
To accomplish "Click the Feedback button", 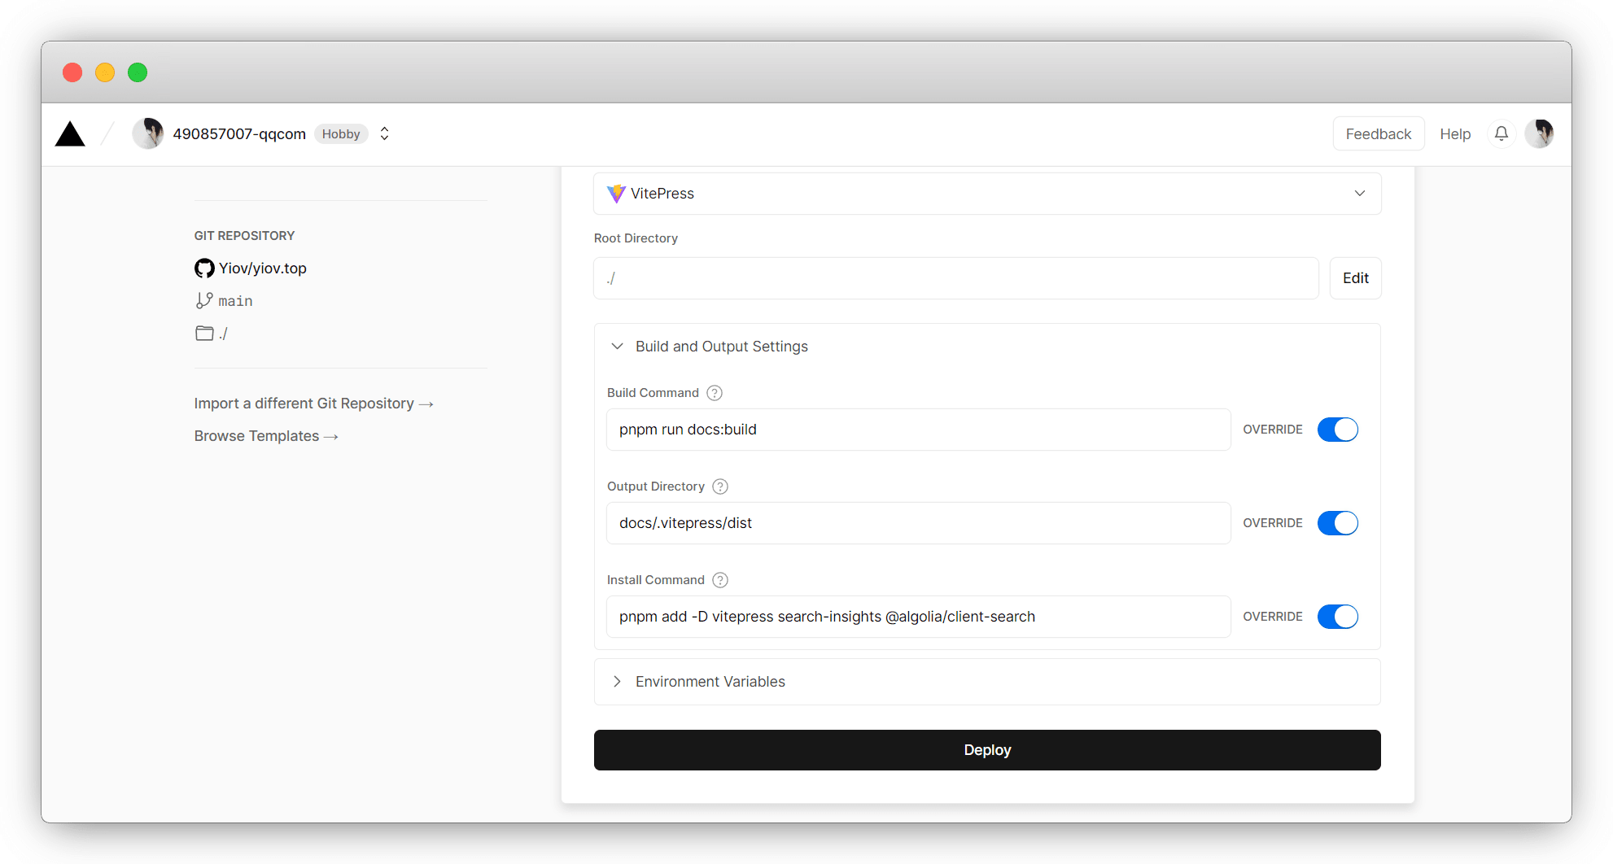I will point(1378,134).
